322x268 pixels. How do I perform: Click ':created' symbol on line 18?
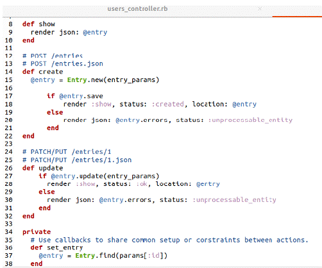point(168,104)
